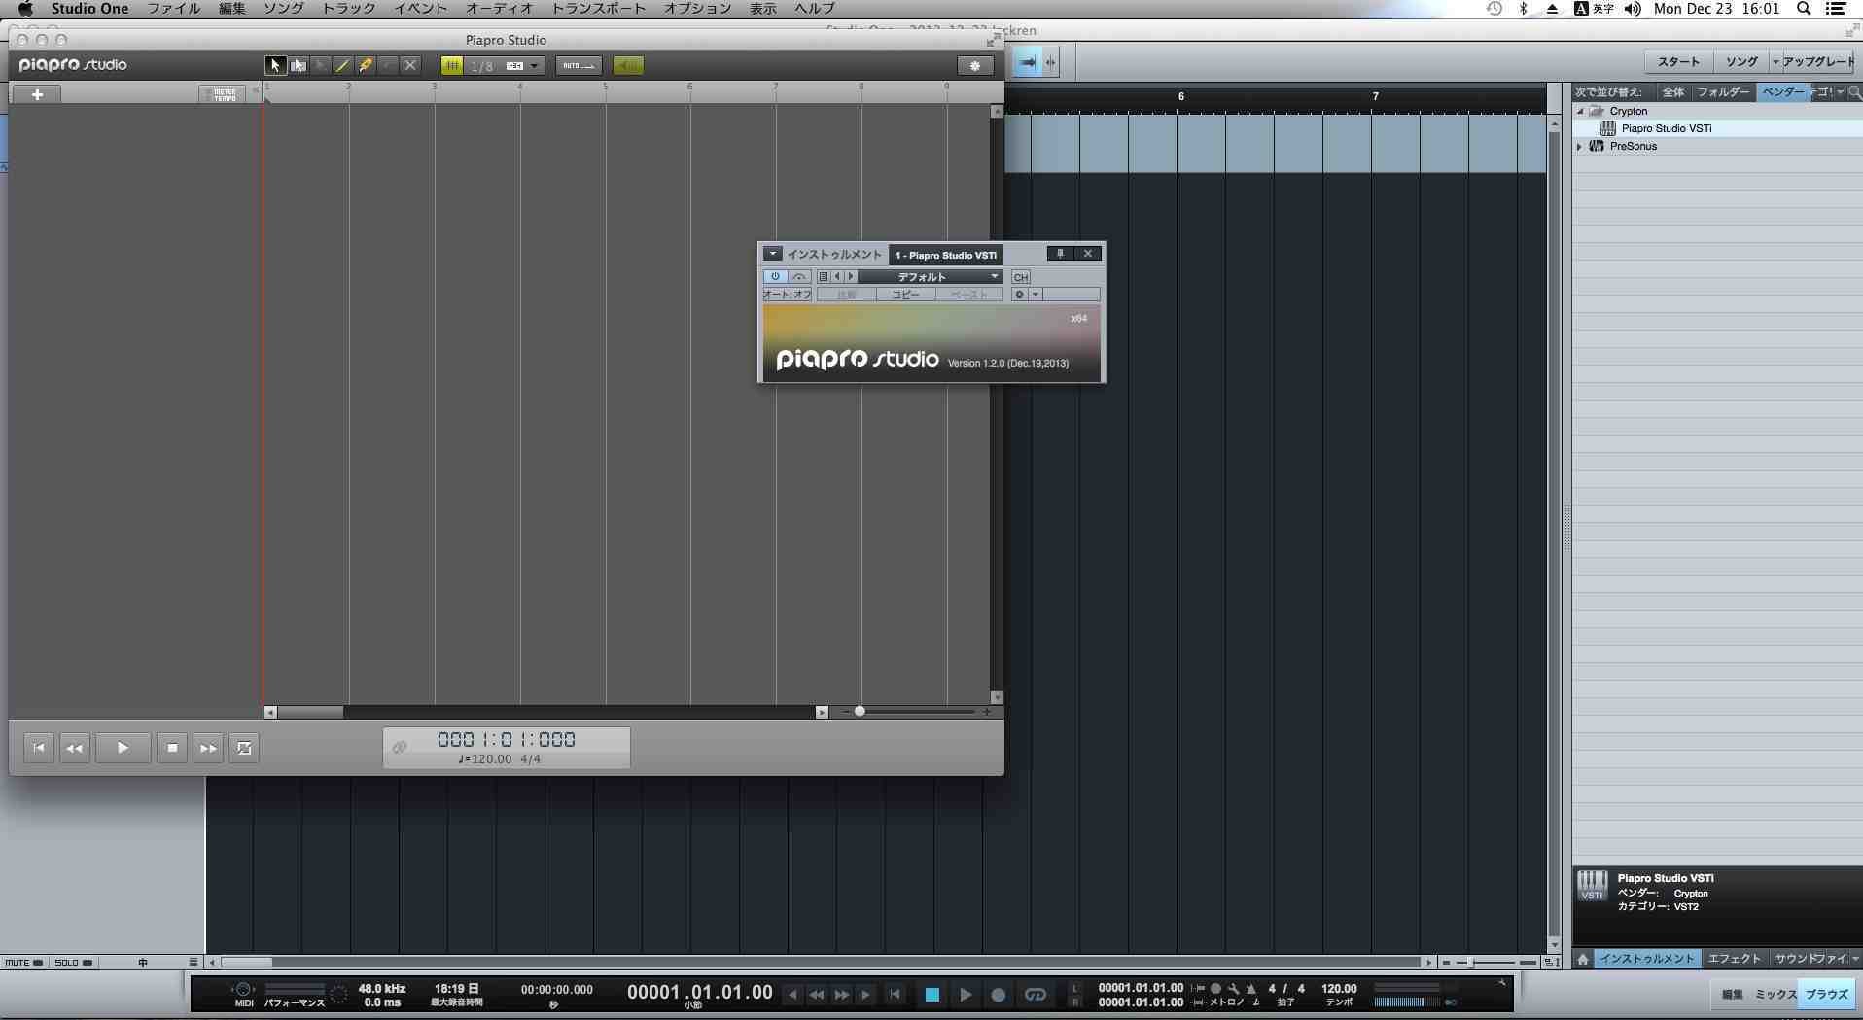
Task: Select the 1 - Piapro Studio VSTi tab
Action: [946, 255]
